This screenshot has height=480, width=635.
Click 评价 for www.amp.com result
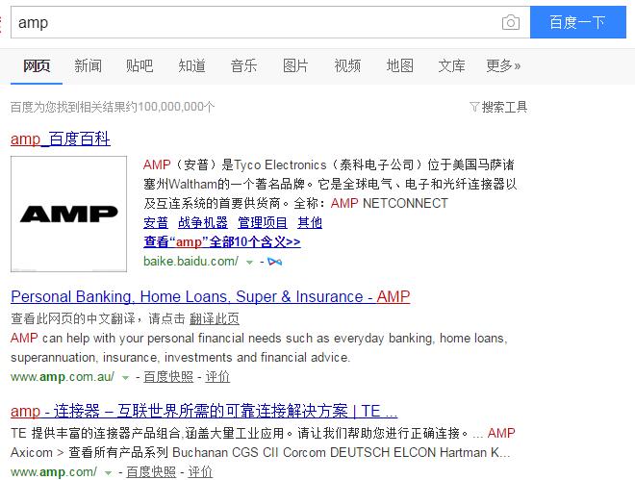[x=200, y=472]
